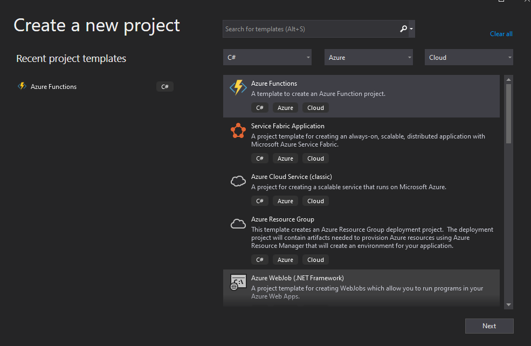Click the Cloud tag under Azure Cloud Service
Viewport: 531px width, 346px height.
click(315, 201)
